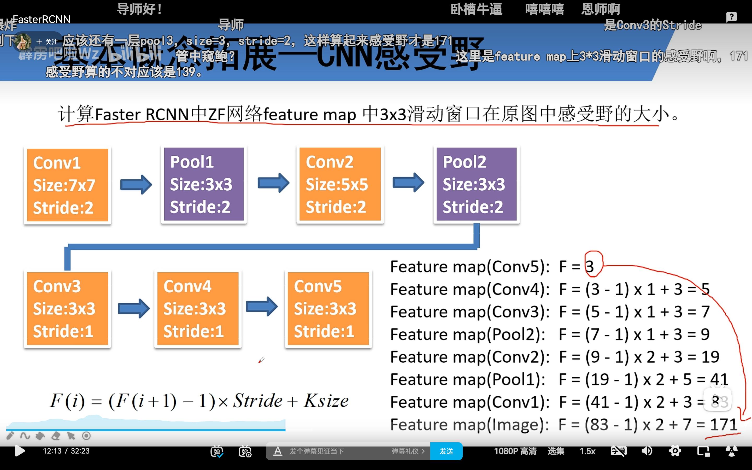
Task: Open danmaku settings icon
Action: [245, 451]
